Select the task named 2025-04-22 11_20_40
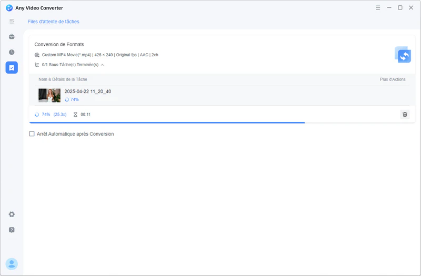The height and width of the screenshot is (276, 421). pyautogui.click(x=87, y=91)
